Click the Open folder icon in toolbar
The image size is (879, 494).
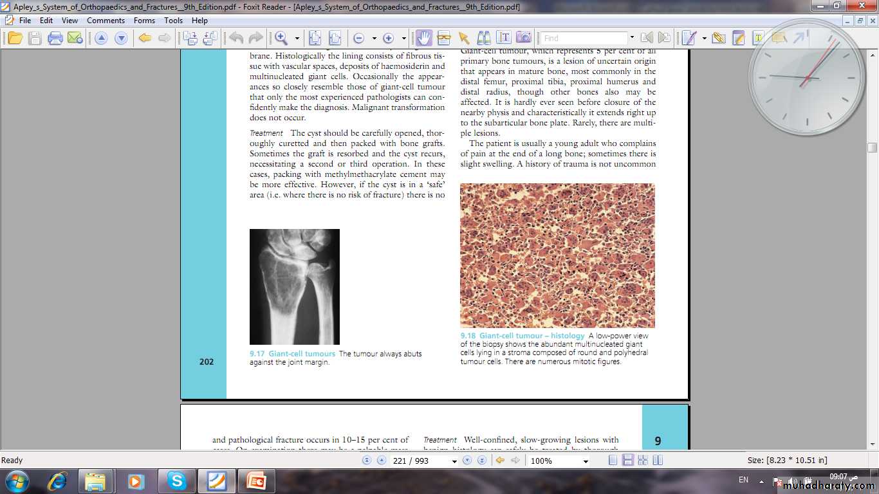click(15, 38)
